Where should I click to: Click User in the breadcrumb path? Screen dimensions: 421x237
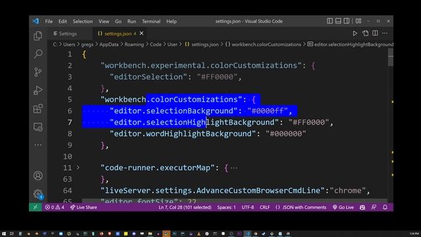(x=172, y=44)
